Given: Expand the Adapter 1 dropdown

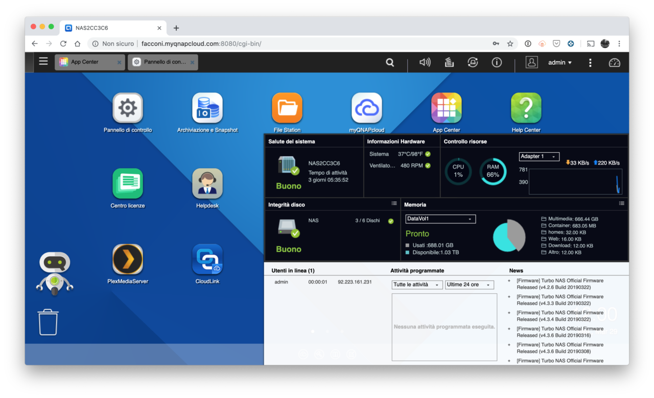Looking at the screenshot, I should pyautogui.click(x=539, y=156).
